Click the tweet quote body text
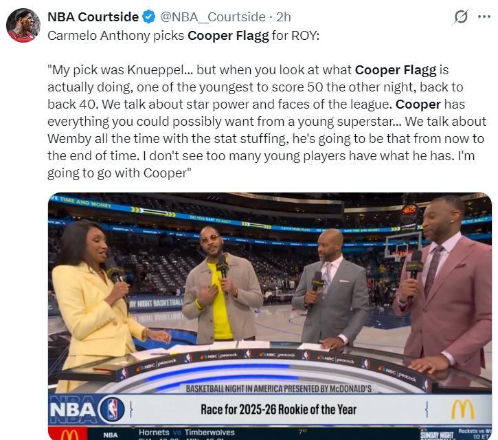The width and height of the screenshot is (498, 440). (266, 122)
